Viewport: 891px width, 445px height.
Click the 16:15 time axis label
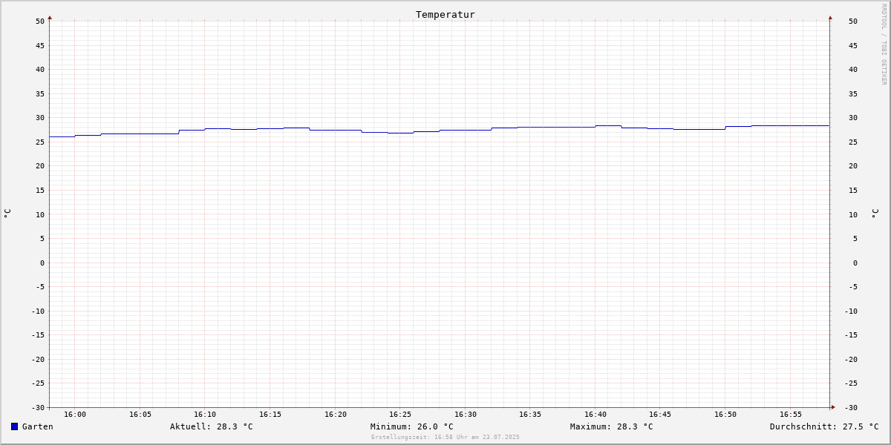(x=270, y=415)
